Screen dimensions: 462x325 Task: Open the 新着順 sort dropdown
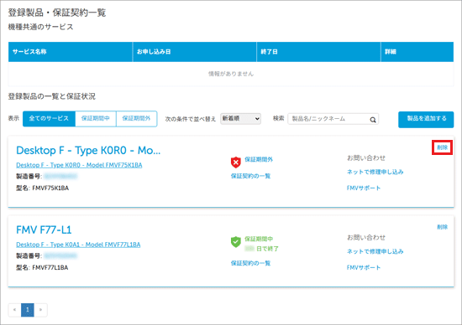point(240,119)
